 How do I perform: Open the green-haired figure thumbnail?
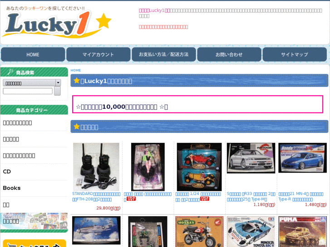[148, 167]
